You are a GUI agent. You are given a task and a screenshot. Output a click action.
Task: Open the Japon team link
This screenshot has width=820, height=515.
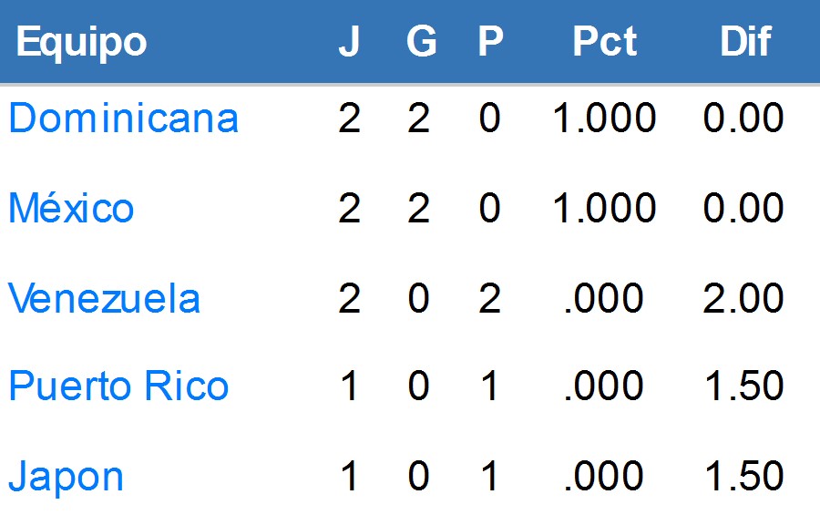pyautogui.click(x=66, y=478)
